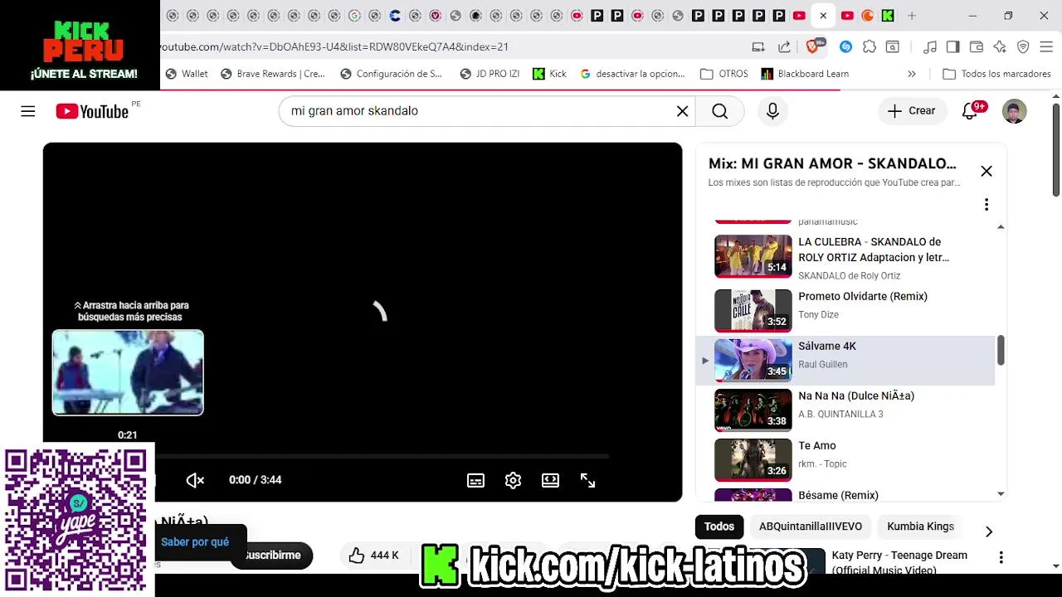This screenshot has width=1062, height=597.
Task: Show more filter chips with arrow
Action: pos(988,531)
